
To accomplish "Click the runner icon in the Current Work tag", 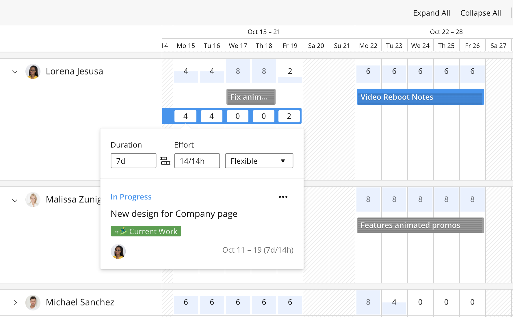I will 123,231.
